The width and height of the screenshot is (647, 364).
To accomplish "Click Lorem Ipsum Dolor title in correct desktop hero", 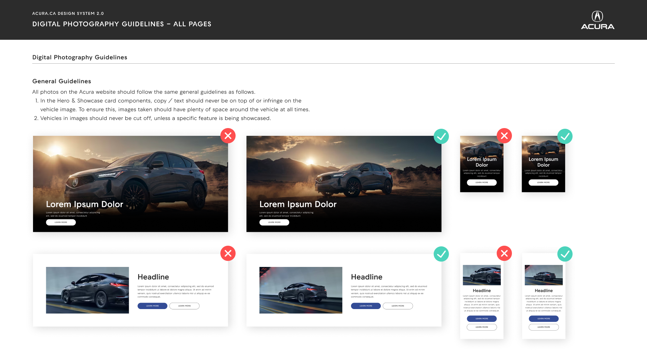I will [x=298, y=204].
